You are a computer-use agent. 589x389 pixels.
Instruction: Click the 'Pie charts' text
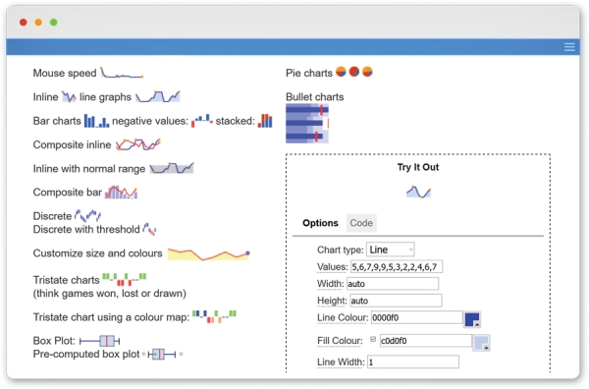pyautogui.click(x=309, y=73)
